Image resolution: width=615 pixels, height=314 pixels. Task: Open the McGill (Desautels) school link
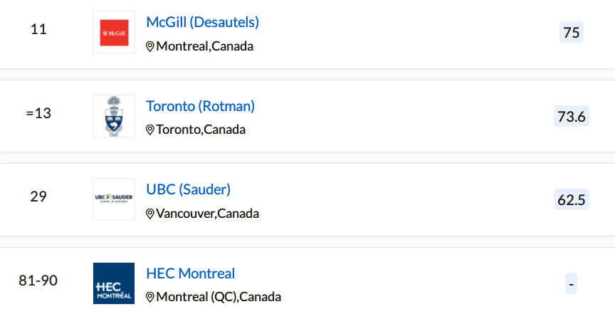click(x=202, y=22)
